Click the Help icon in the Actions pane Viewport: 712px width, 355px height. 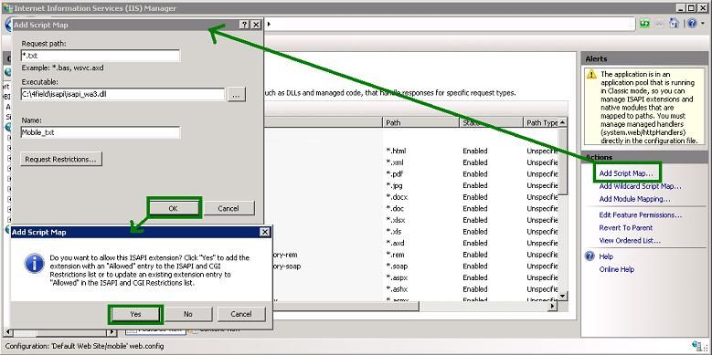coord(590,256)
